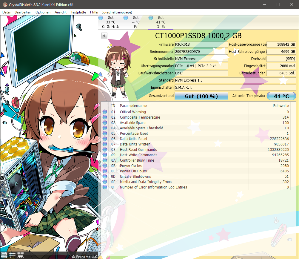Click the Controller Busy Time row label
This screenshot has width=299, height=259.
coord(137,160)
